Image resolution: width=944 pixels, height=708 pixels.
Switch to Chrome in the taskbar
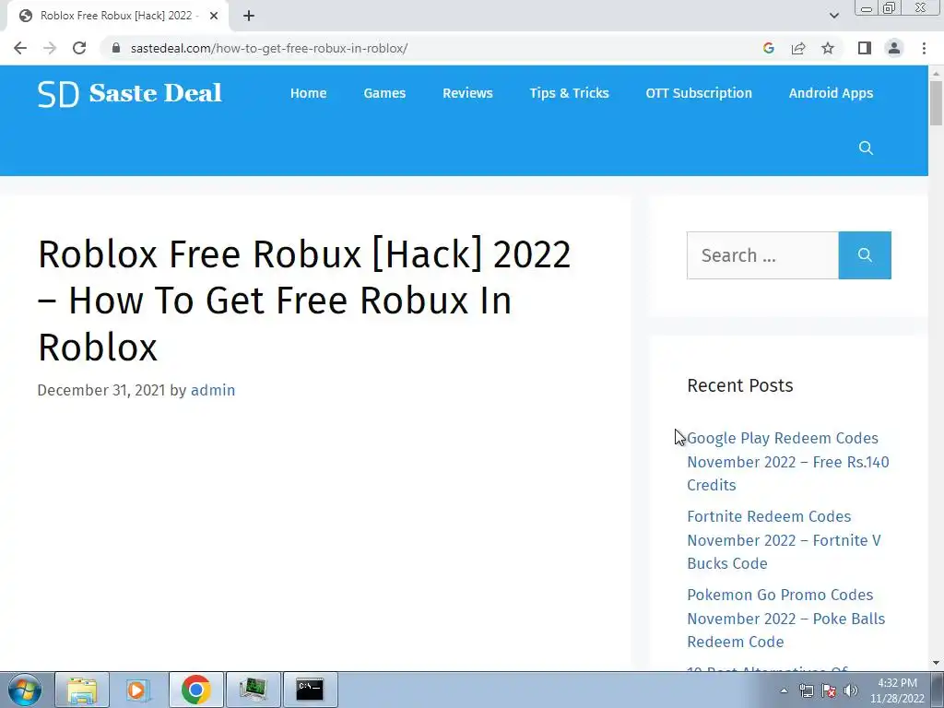pyautogui.click(x=195, y=690)
